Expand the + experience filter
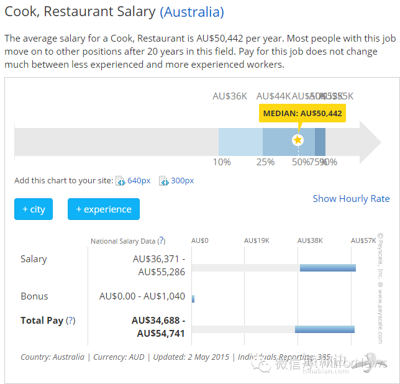The width and height of the screenshot is (400, 384). 104,209
